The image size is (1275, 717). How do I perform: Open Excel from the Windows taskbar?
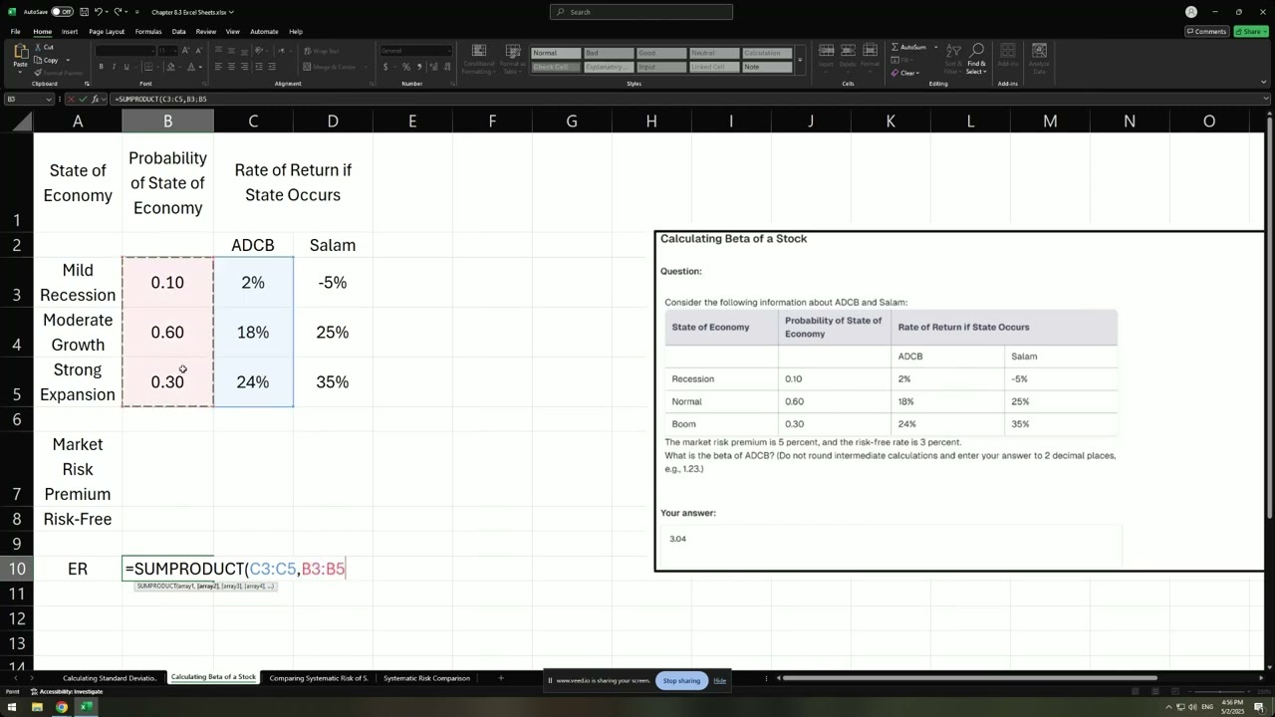click(x=86, y=707)
